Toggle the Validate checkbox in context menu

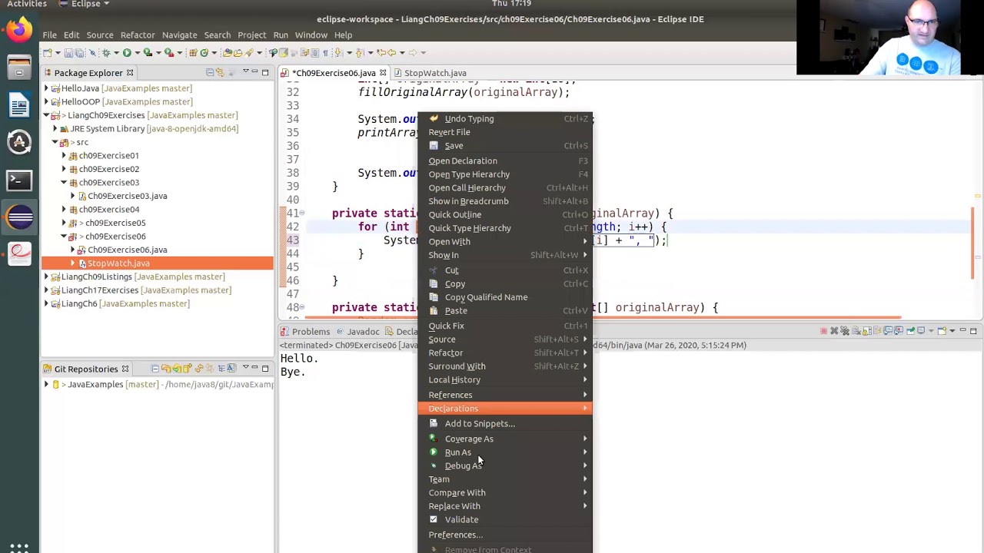434,519
